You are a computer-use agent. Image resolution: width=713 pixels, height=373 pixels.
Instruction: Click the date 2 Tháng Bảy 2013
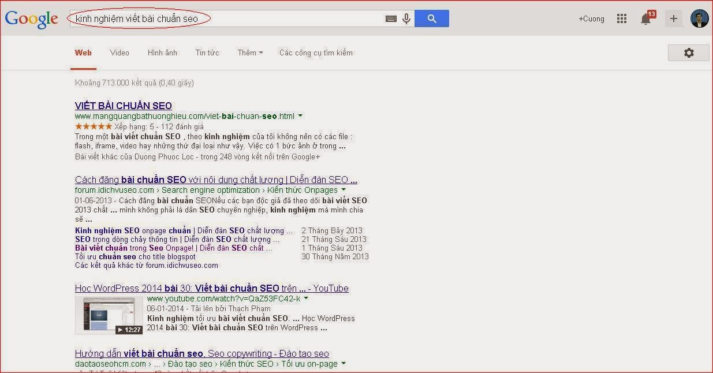pos(332,230)
